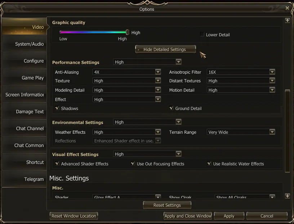Switch to the System/Audio tab
294x224 pixels.
[x=24, y=44]
